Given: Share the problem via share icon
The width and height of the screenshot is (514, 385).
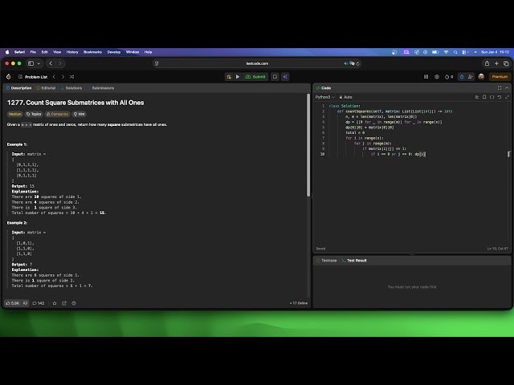Looking at the screenshot, I should (x=64, y=303).
